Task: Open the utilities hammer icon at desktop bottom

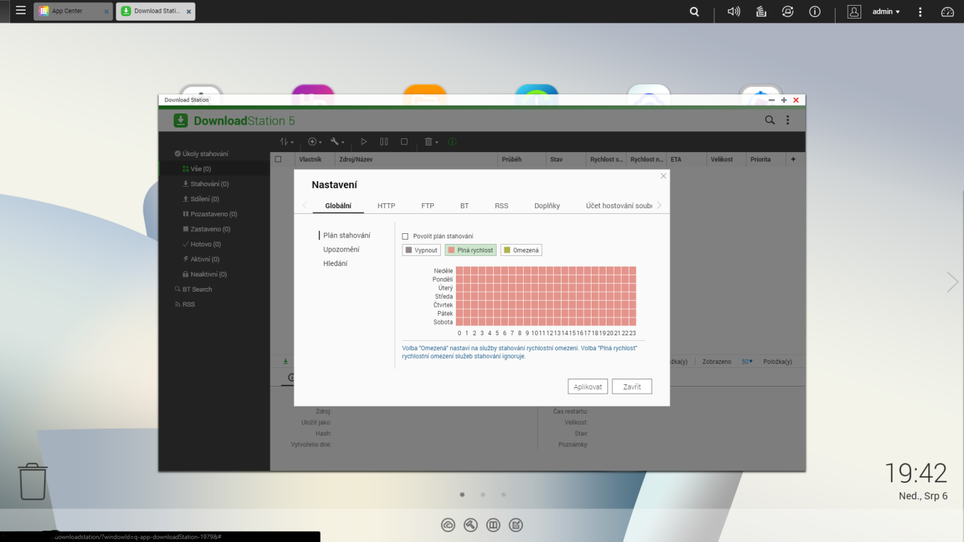Action: pos(470,525)
